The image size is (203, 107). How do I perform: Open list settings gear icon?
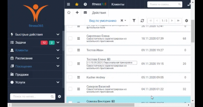point(186,21)
